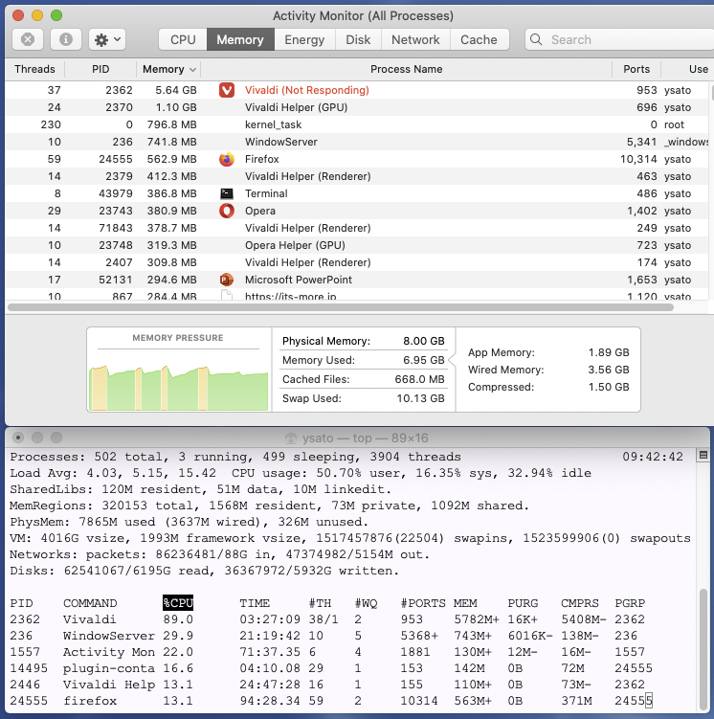Switch to the Energy tab
714x719 pixels.
[304, 39]
